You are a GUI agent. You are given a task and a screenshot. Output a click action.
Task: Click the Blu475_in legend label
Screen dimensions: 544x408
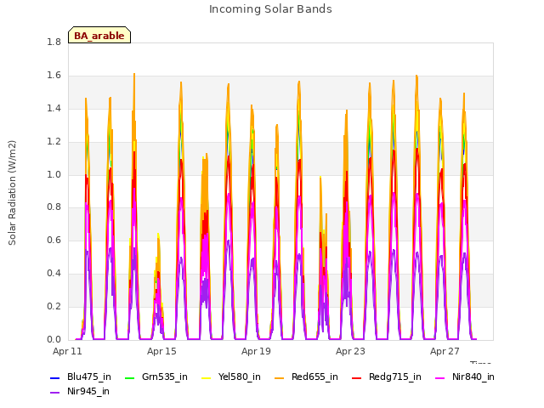[x=89, y=377]
